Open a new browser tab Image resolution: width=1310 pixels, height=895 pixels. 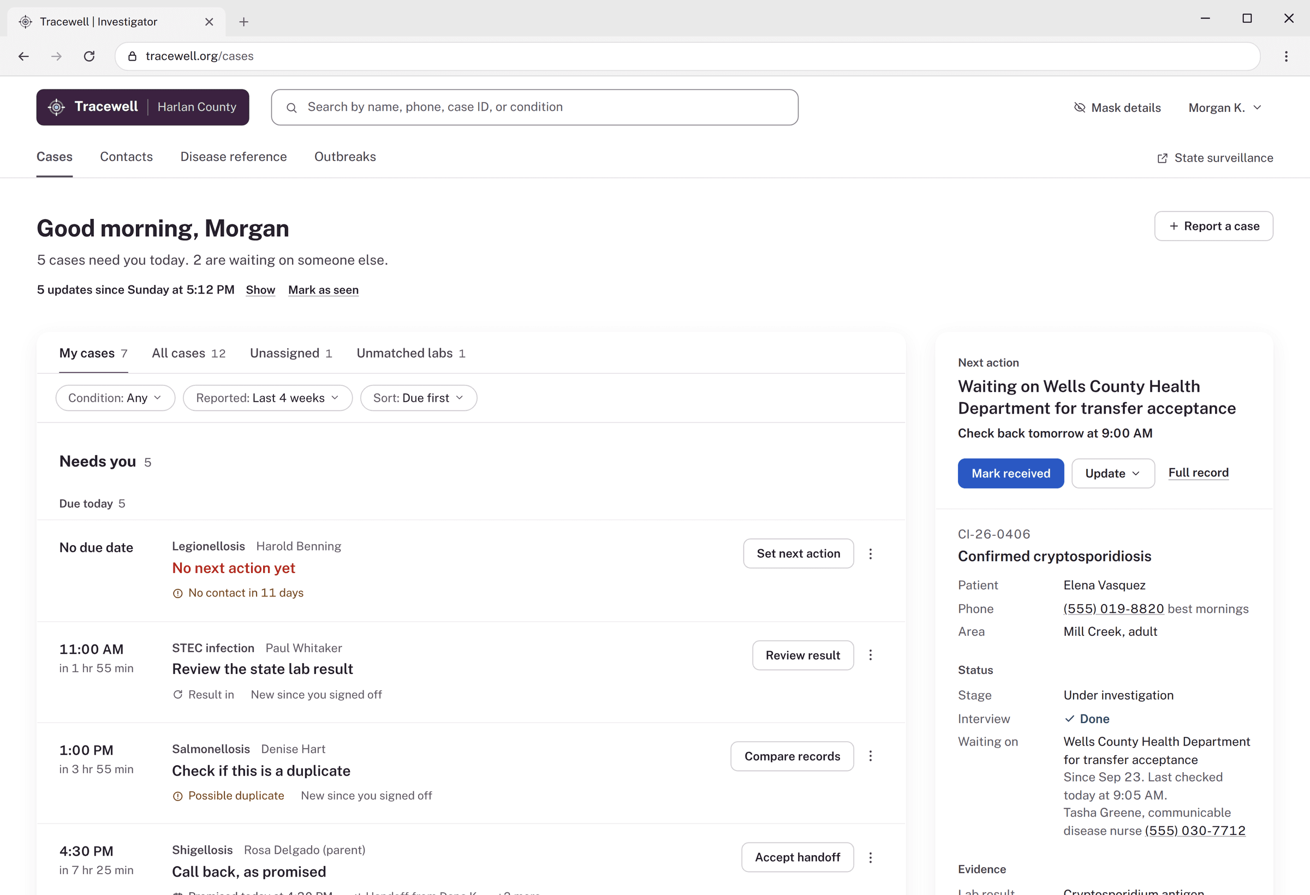point(243,21)
